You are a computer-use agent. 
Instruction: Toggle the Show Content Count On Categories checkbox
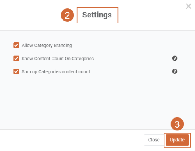[16, 59]
